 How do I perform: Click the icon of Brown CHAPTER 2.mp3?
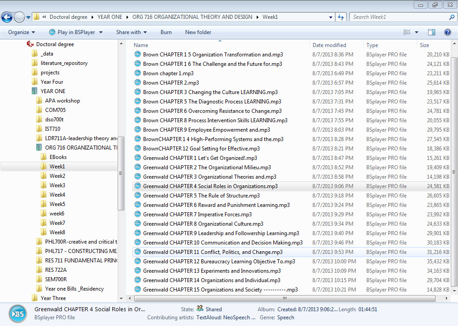pyautogui.click(x=138, y=82)
